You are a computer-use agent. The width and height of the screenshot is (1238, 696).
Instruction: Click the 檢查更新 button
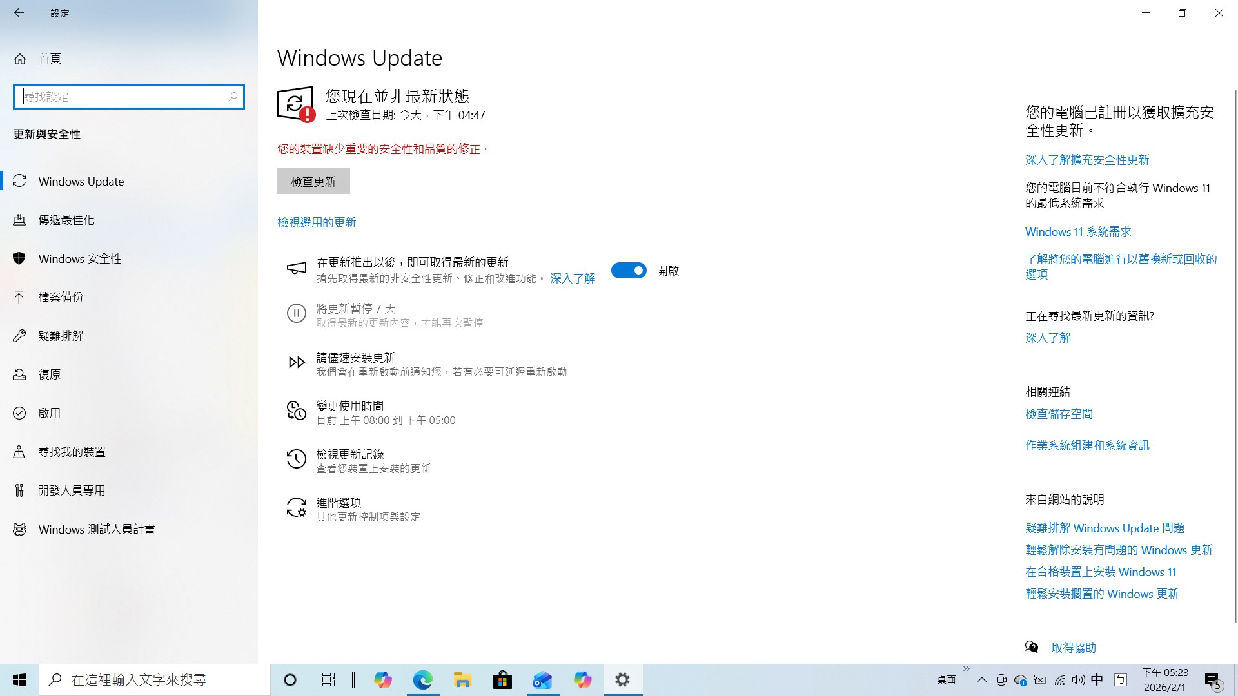[x=313, y=181]
